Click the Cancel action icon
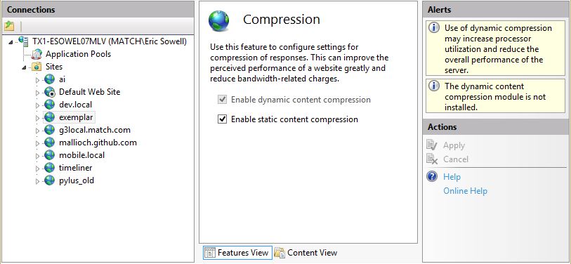Viewport: 571px width, 264px height. click(x=432, y=159)
